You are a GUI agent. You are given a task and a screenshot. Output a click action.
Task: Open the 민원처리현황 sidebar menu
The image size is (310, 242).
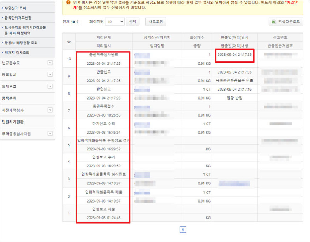tap(12, 122)
